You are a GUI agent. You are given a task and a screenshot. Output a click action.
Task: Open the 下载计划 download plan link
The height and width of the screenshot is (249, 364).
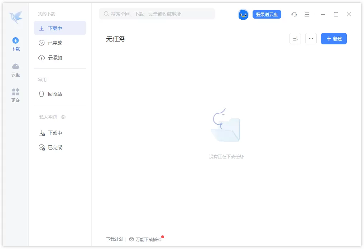pos(114,239)
